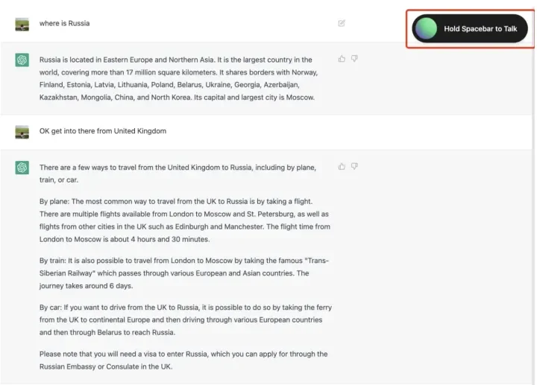The width and height of the screenshot is (537, 385).
Task: Click the green orb in the talk button
Action: pos(427,29)
